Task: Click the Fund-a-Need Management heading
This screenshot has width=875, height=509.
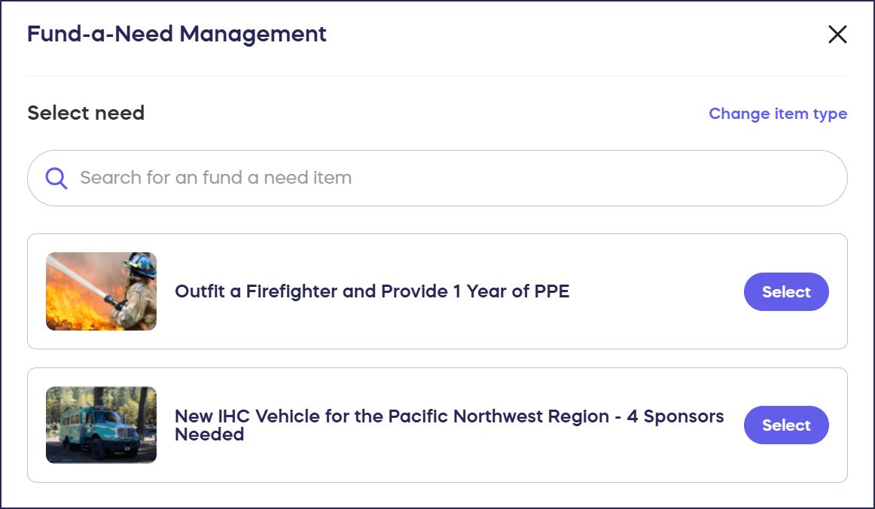Action: pyautogui.click(x=177, y=34)
